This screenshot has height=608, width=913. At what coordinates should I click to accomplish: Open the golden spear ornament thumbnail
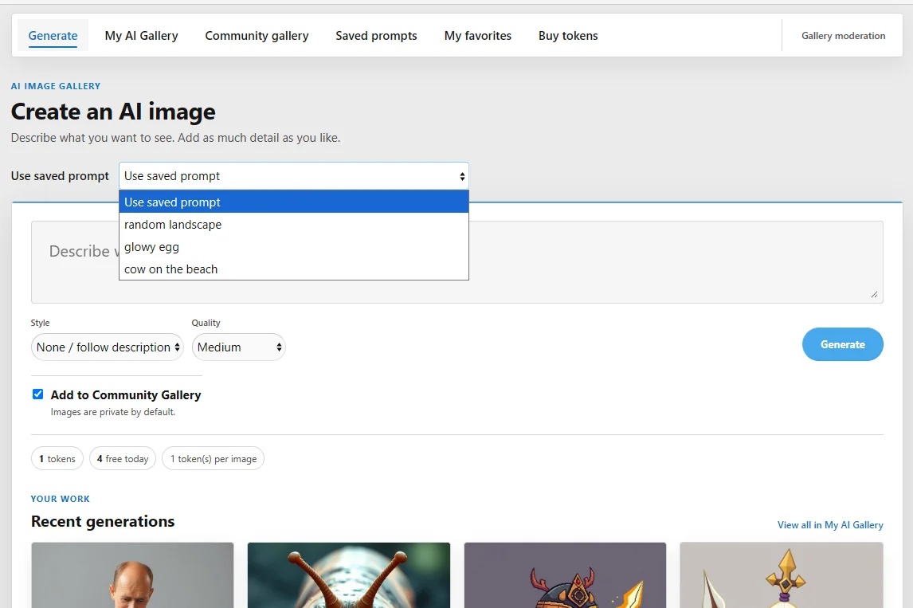coord(782,575)
